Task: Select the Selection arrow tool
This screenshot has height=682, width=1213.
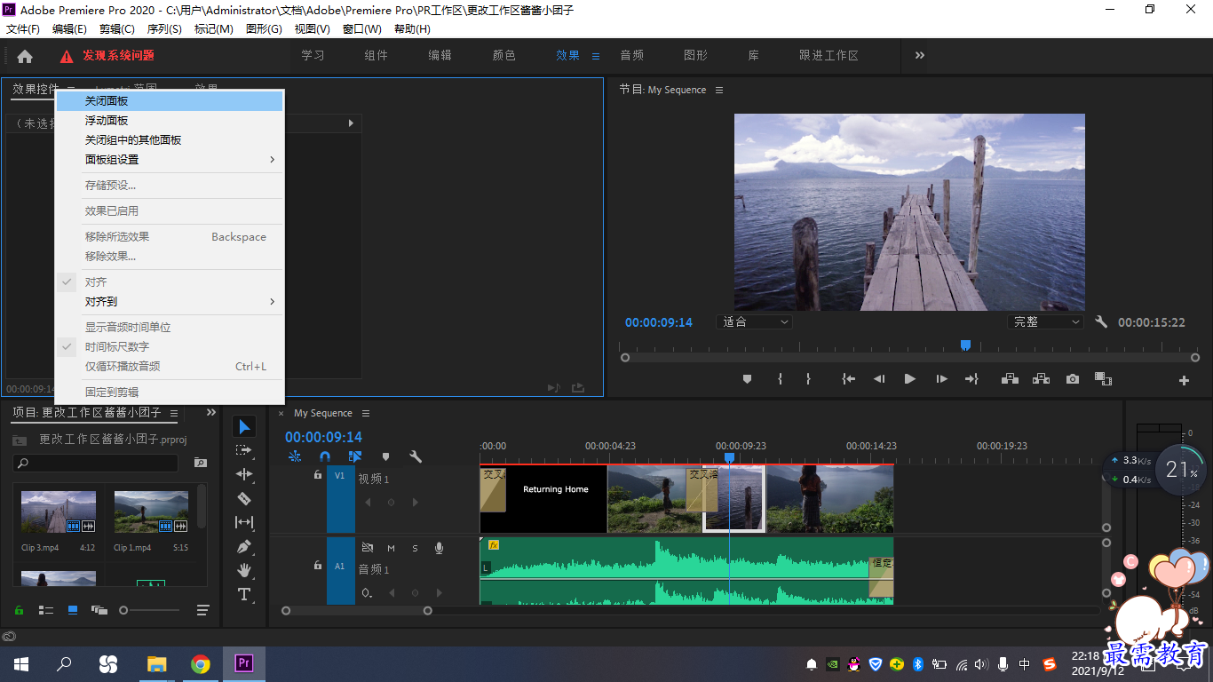Action: (x=244, y=427)
